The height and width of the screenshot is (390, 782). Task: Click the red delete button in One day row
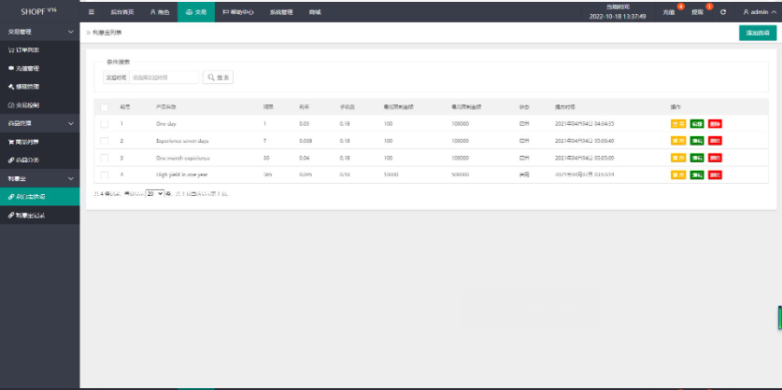(715, 123)
